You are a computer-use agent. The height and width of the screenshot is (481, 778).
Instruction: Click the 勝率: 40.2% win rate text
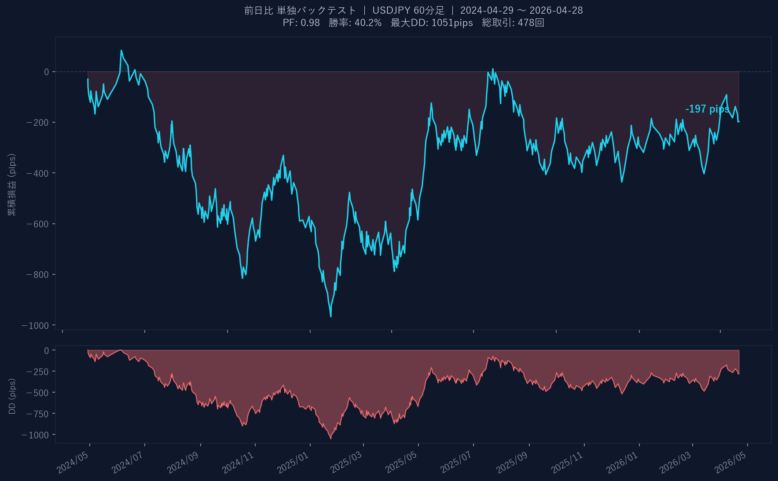click(x=355, y=23)
